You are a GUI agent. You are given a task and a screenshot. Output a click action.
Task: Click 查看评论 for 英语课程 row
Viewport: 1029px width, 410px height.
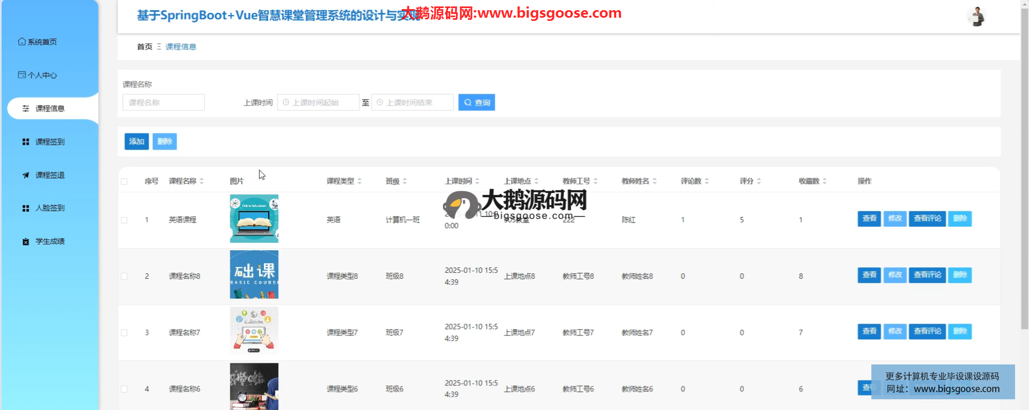point(927,219)
